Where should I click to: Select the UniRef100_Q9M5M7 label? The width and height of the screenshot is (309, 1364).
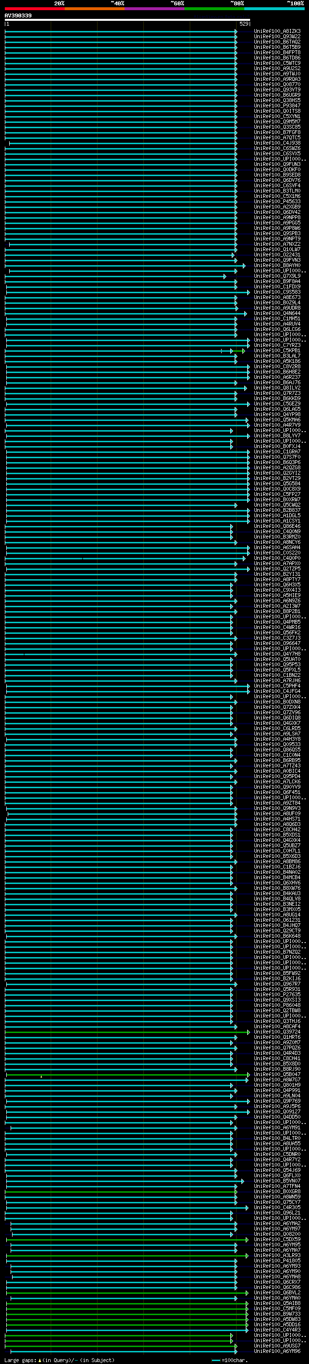(x=277, y=122)
